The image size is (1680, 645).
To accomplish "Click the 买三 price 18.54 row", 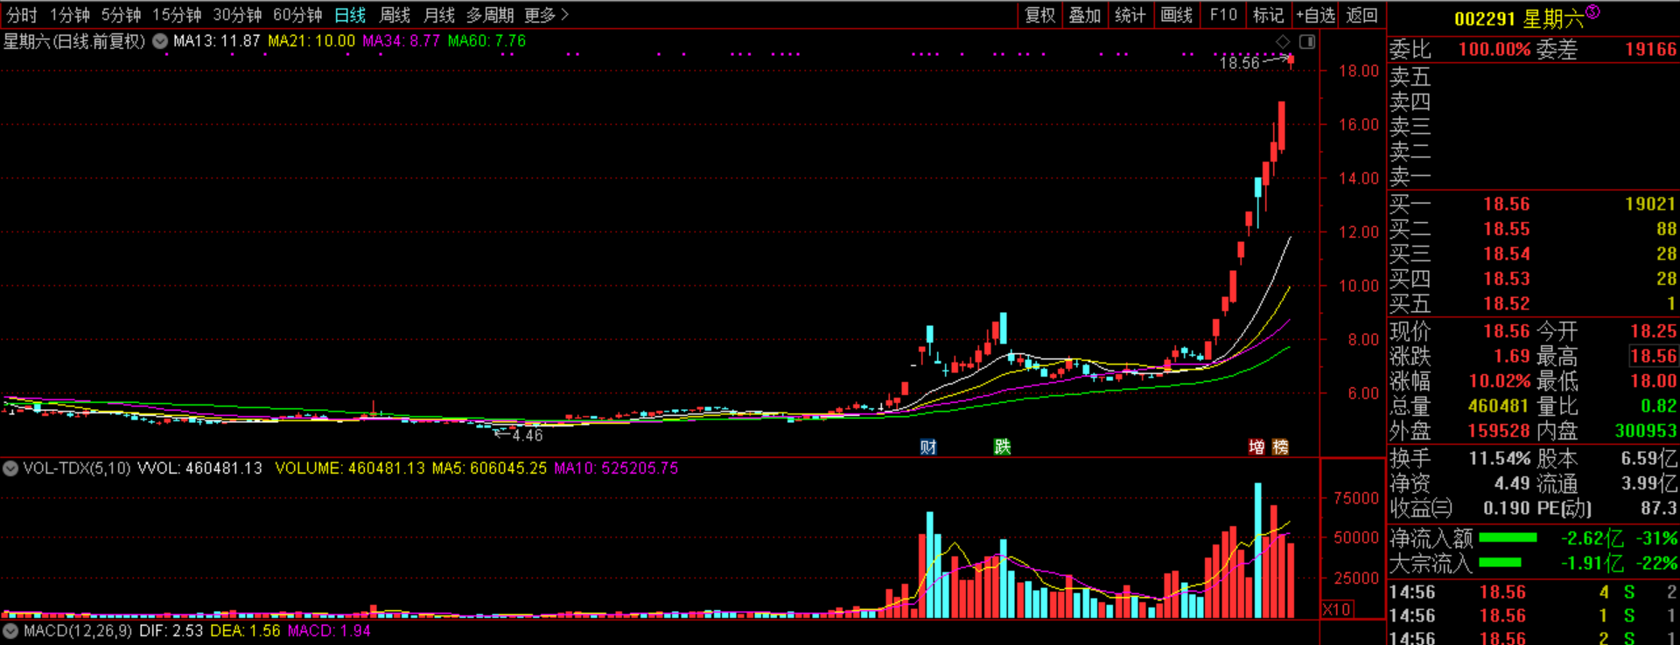I will 1533,253.
